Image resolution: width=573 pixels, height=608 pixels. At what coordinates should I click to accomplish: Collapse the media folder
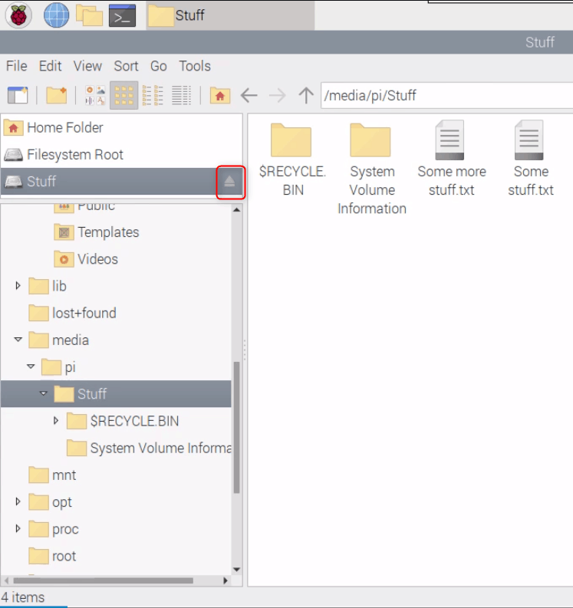[x=18, y=340]
